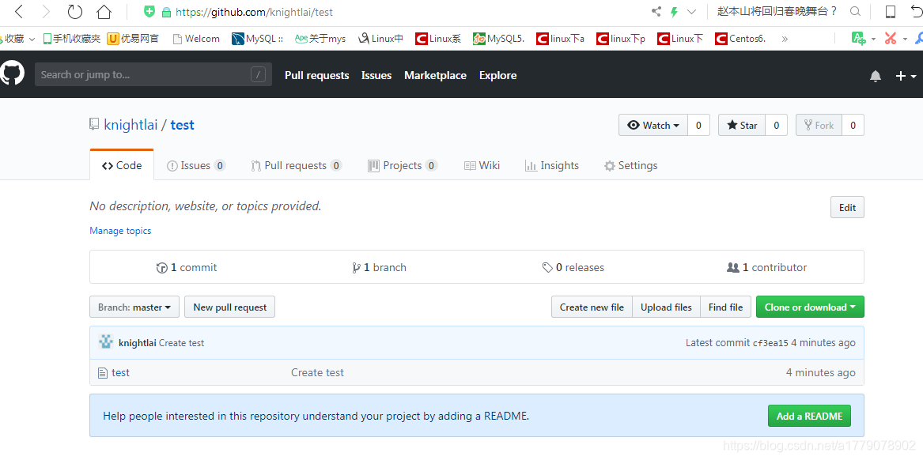
Task: Click the share icon in address bar
Action: (656, 11)
